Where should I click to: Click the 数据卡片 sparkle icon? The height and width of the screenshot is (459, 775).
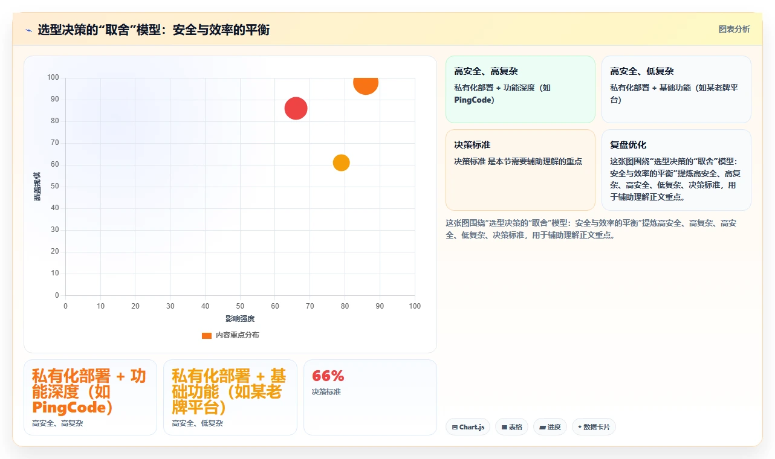(580, 427)
